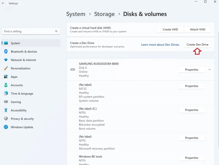
Task: Click the search magnifier icon
Action: pyautogui.click(x=56, y=31)
